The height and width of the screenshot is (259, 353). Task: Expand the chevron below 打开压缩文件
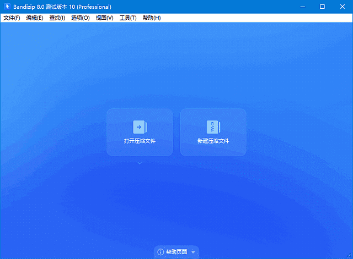pyautogui.click(x=140, y=163)
